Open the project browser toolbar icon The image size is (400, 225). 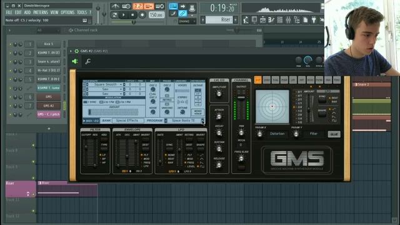297,19
